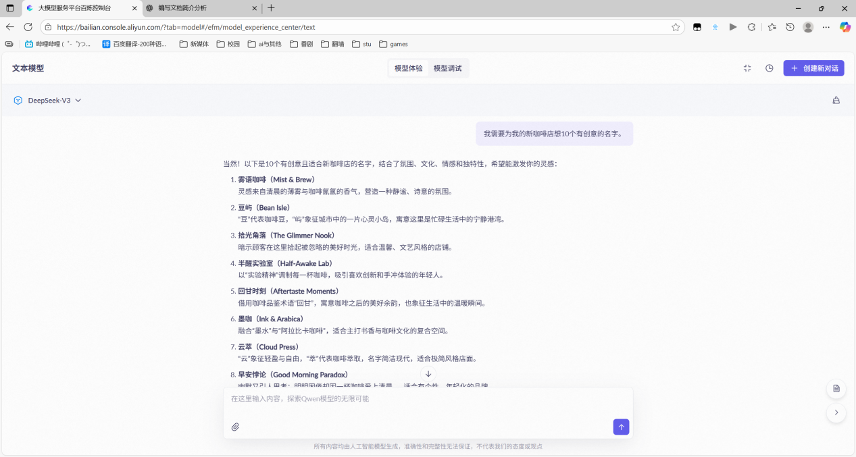Switch to the 模型调试 tab
The width and height of the screenshot is (856, 457).
447,68
